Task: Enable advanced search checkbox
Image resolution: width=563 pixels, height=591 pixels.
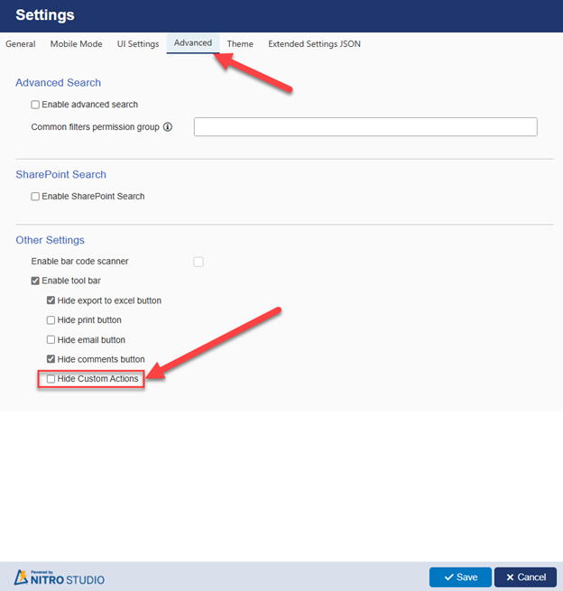Action: (35, 105)
